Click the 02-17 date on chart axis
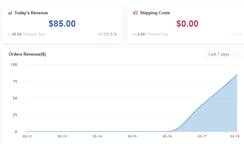 [202, 136]
